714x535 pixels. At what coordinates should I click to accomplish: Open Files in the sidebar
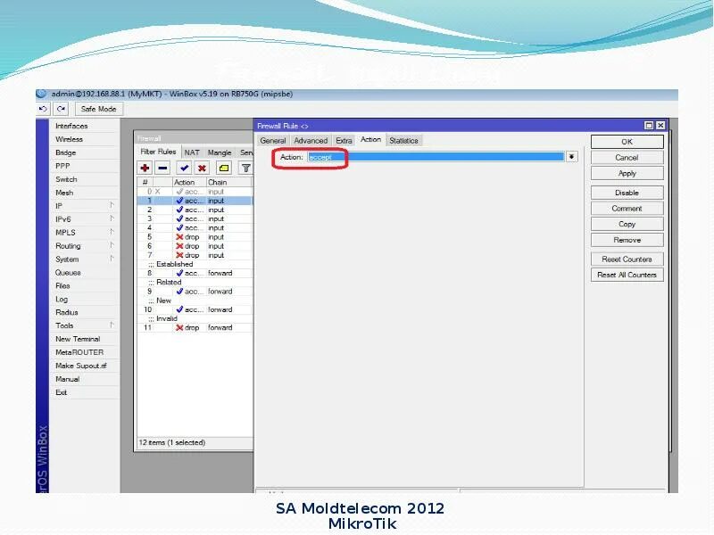point(62,285)
